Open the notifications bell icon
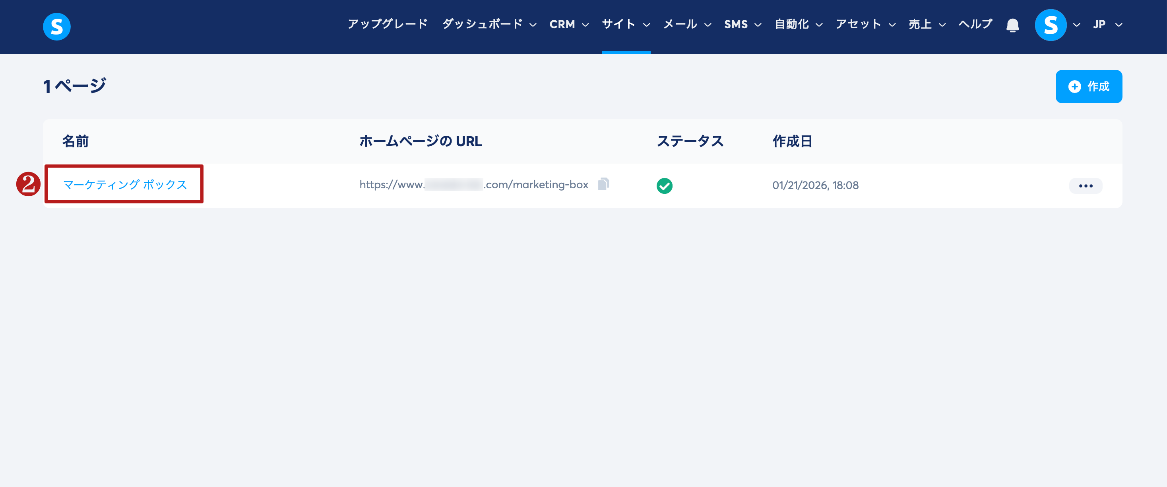Screen dimensions: 1167x487 (x=1012, y=25)
